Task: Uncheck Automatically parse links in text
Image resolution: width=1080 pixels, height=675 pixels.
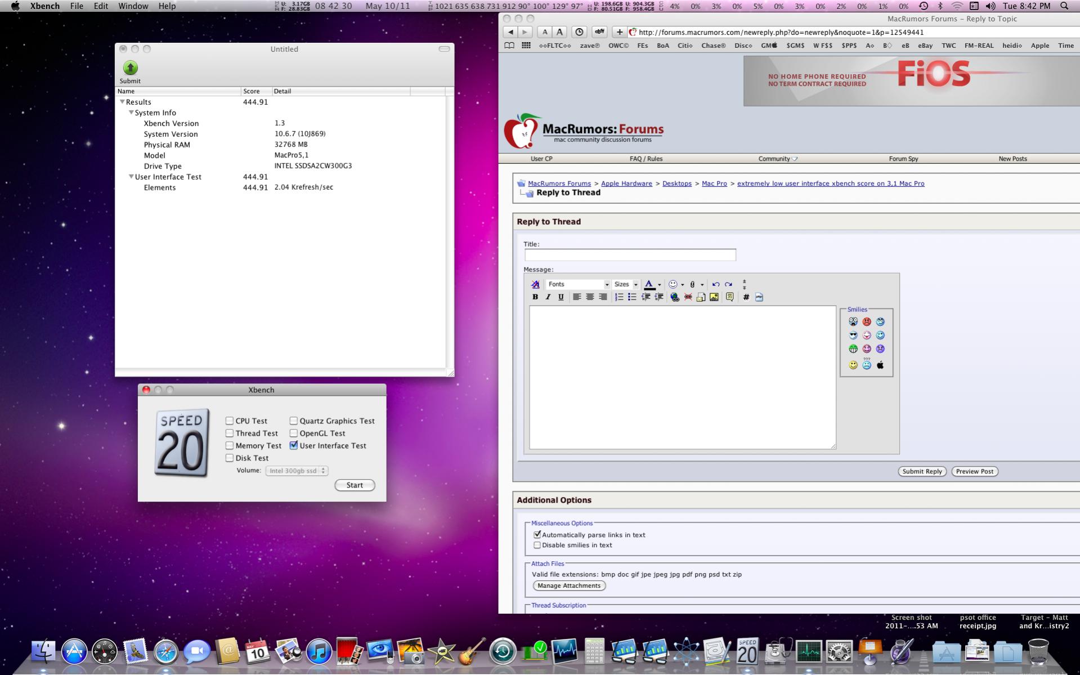Action: coord(537,535)
